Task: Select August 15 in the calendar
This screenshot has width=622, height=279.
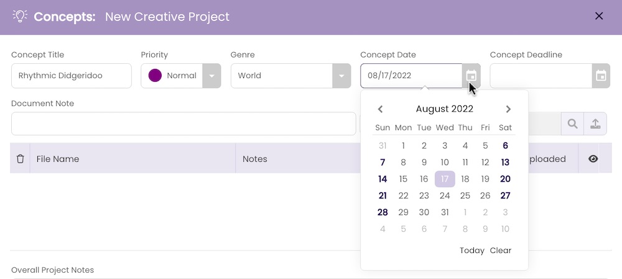Action: [x=404, y=179]
